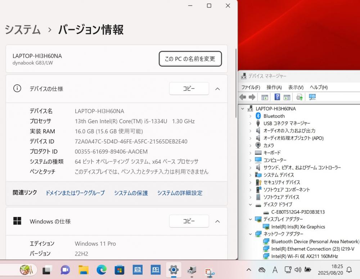The width and height of the screenshot is (360, 279).
Task: Select the カメラ category in Device Manager
Action: pos(269,146)
